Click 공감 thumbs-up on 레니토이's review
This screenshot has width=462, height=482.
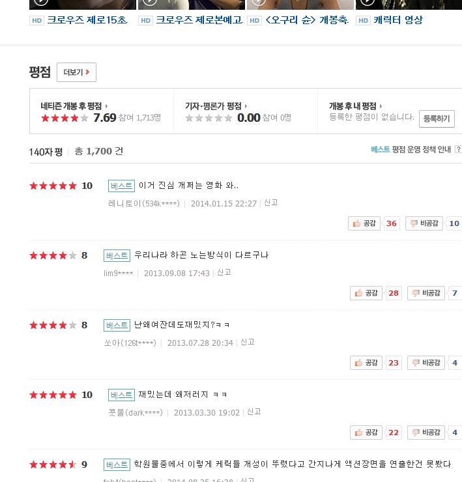(x=365, y=223)
